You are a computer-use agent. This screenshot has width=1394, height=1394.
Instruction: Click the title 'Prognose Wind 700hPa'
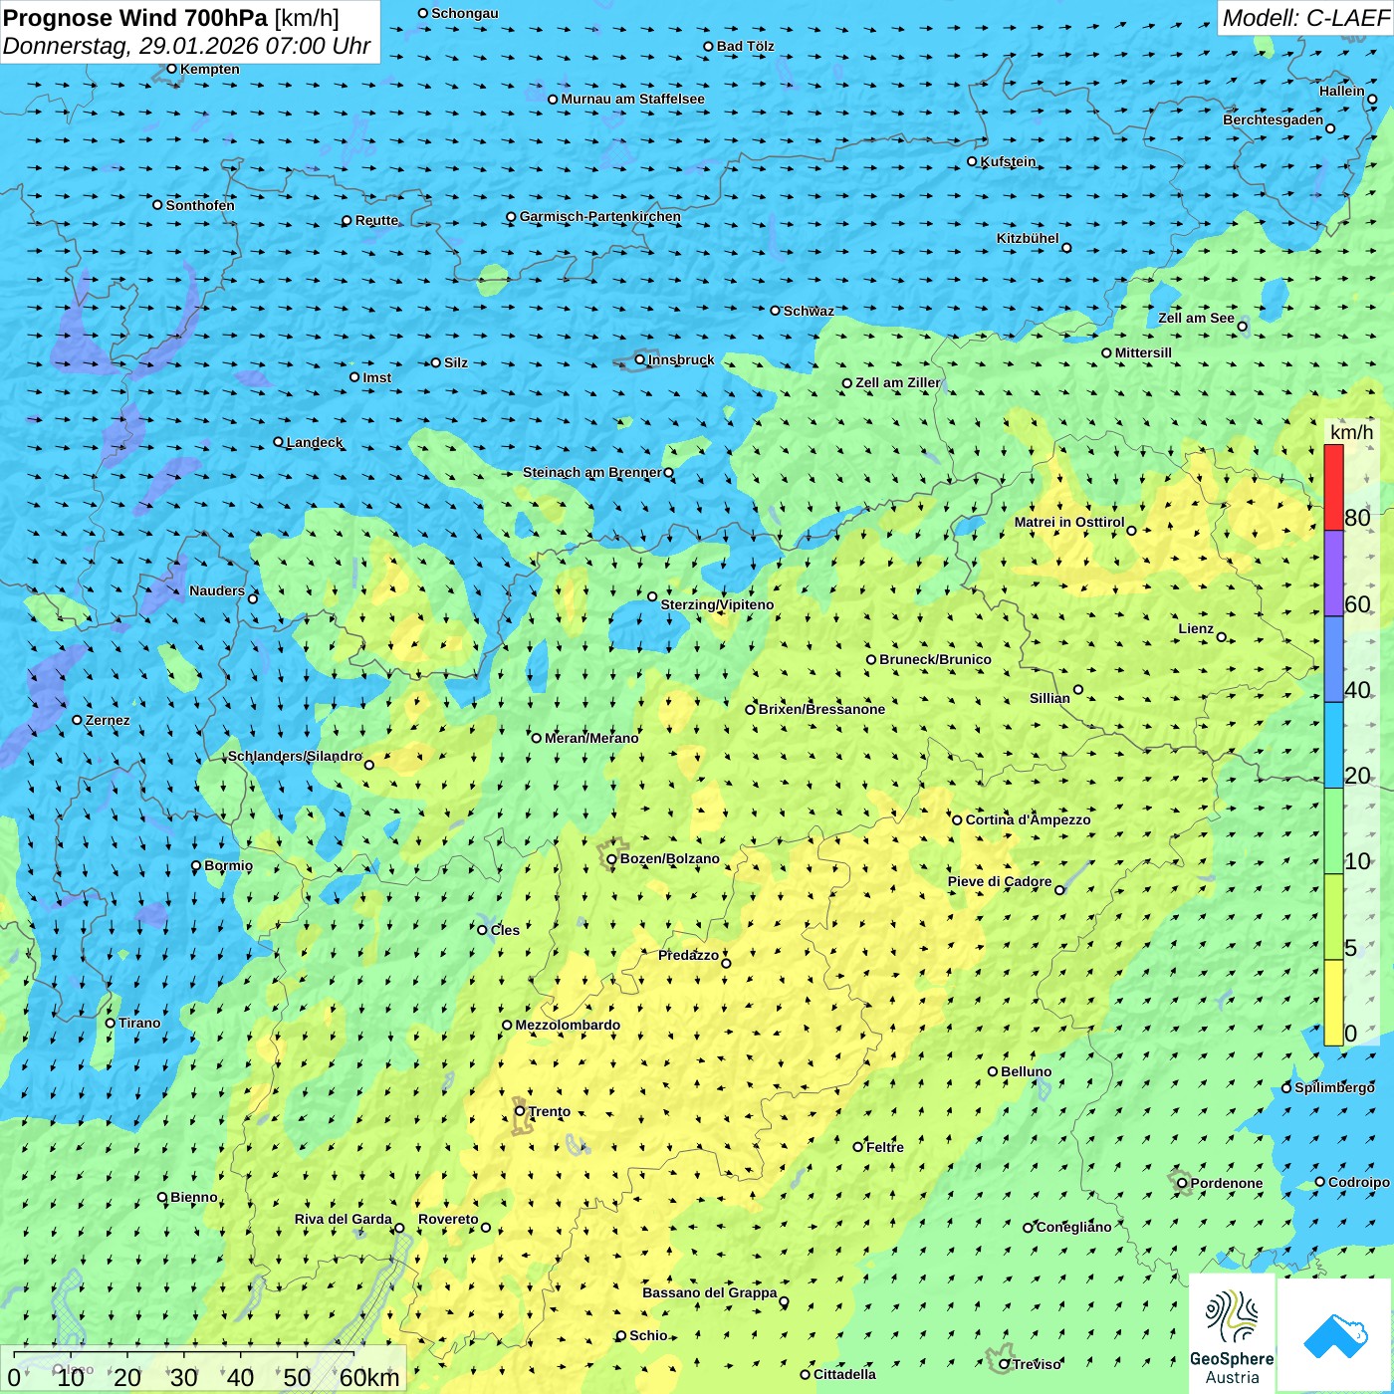(135, 18)
